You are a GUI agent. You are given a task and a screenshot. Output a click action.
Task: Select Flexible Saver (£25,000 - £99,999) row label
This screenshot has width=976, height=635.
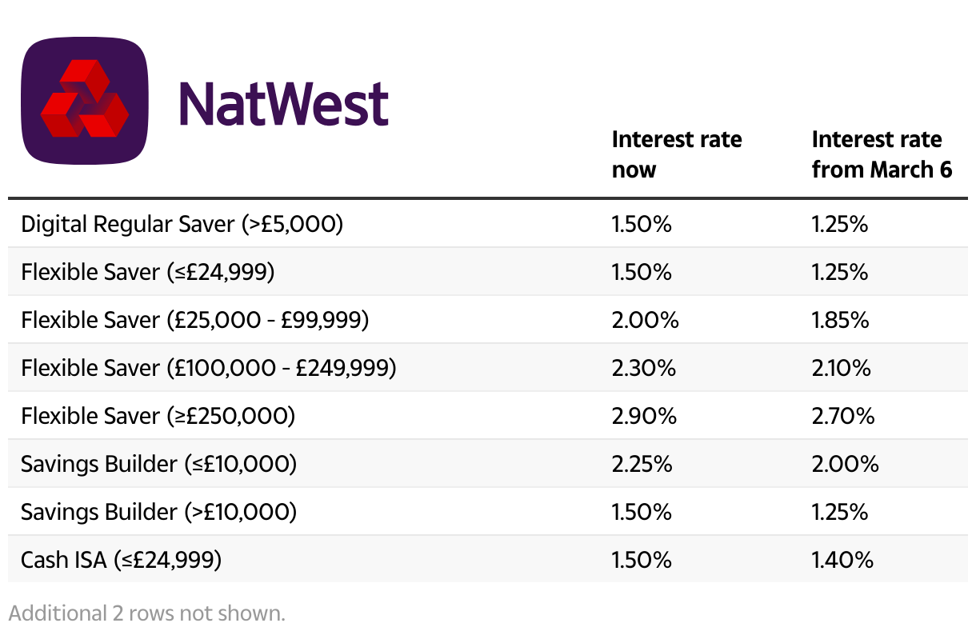(x=195, y=321)
